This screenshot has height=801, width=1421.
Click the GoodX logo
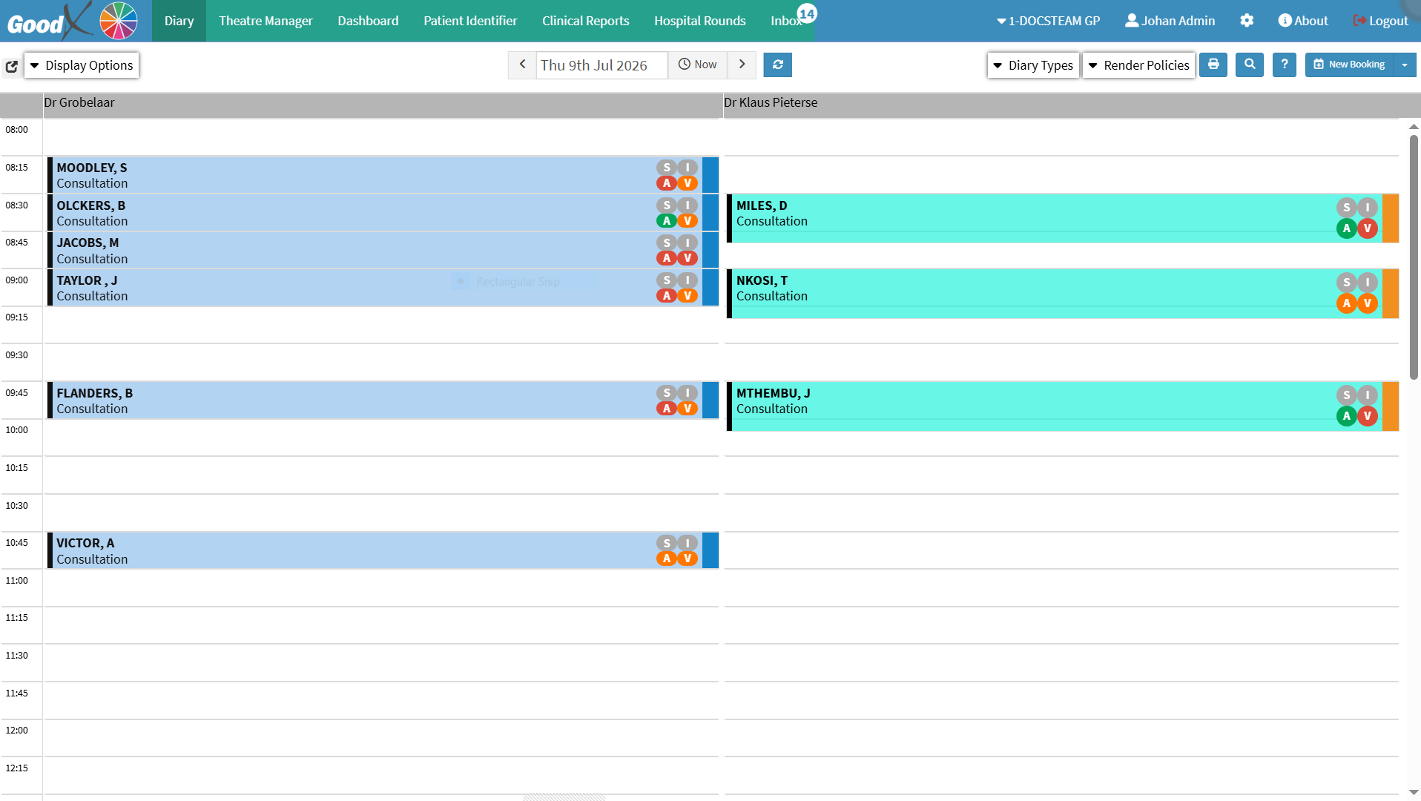[x=72, y=21]
